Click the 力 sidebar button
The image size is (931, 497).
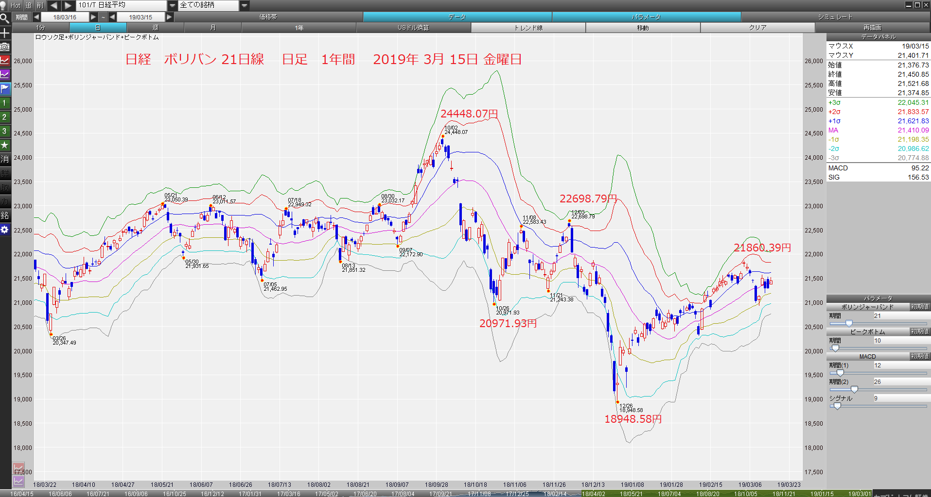[x=5, y=201]
